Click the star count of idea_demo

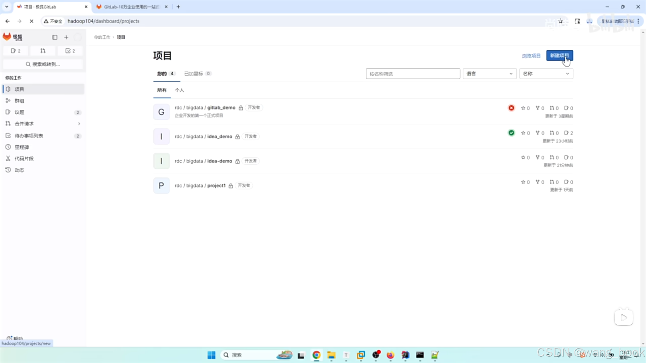(x=525, y=133)
